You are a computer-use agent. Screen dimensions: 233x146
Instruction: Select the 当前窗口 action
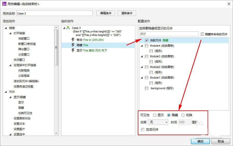click(24, 39)
